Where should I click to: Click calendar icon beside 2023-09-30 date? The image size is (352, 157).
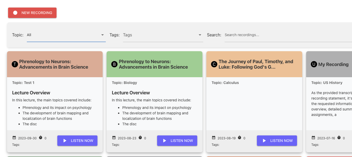[x=14, y=138]
